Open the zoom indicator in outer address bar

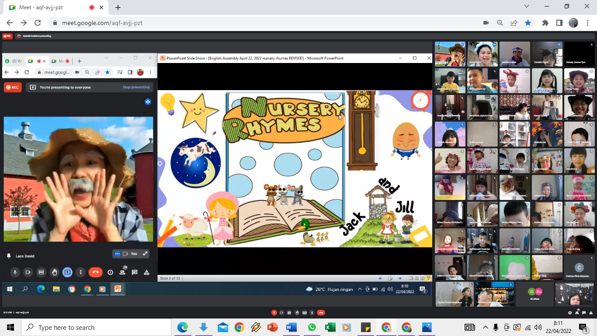(500, 23)
